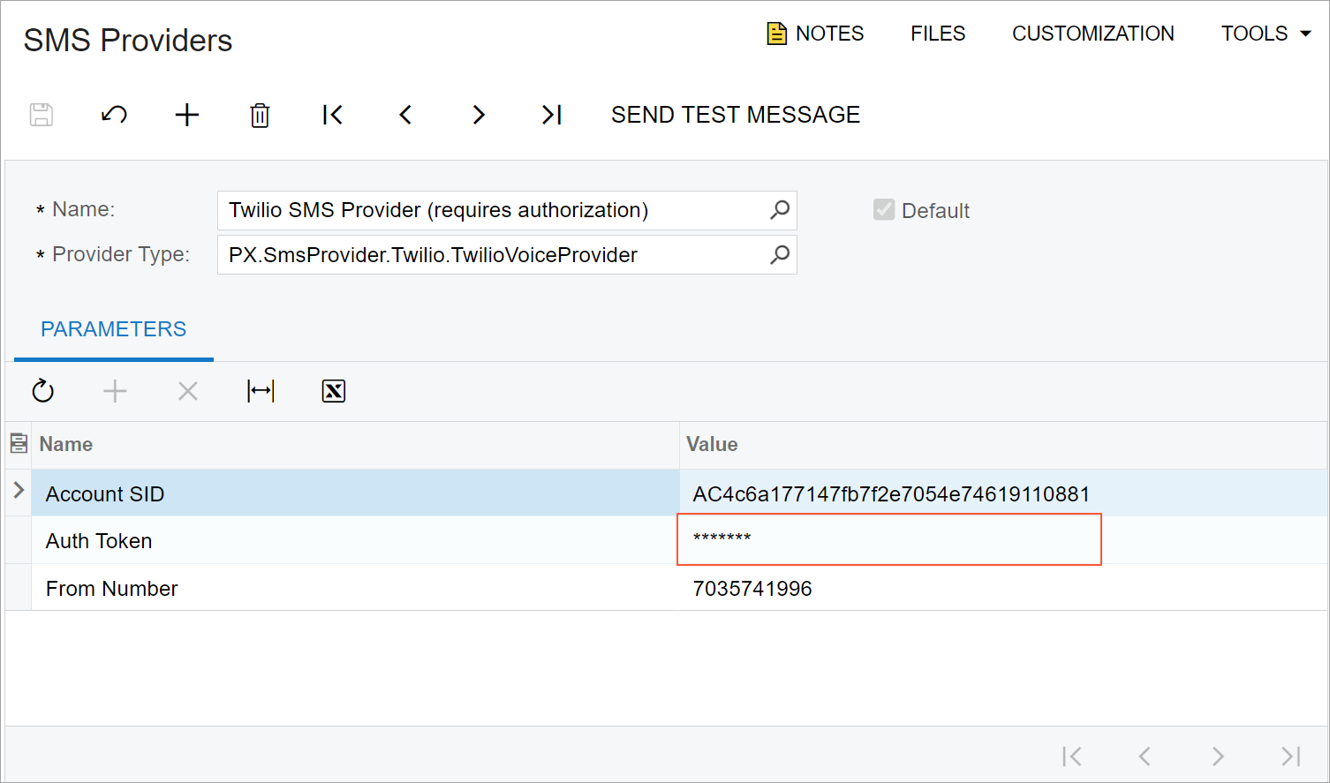Go to the next provider record
Viewport: 1330px width, 783px height.
click(479, 115)
